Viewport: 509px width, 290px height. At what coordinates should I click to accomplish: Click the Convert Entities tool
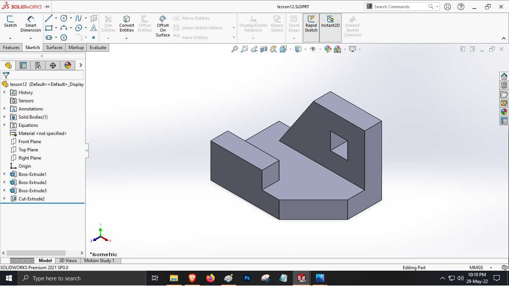pyautogui.click(x=127, y=24)
